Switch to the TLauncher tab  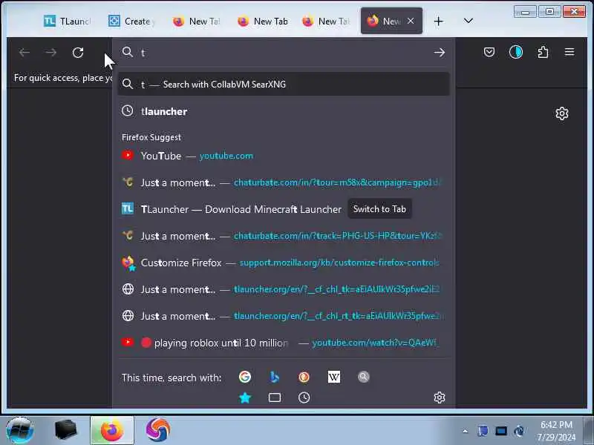click(x=67, y=22)
